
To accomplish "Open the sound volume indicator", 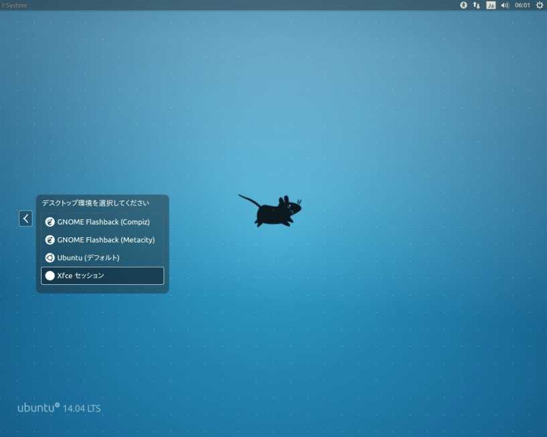I will pos(505,5).
